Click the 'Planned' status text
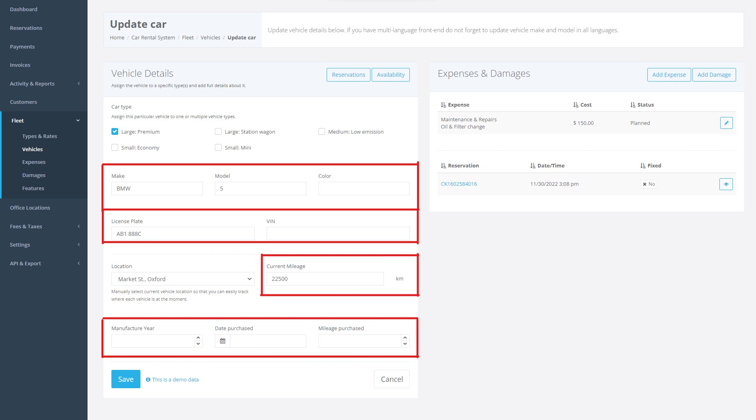 pos(640,123)
